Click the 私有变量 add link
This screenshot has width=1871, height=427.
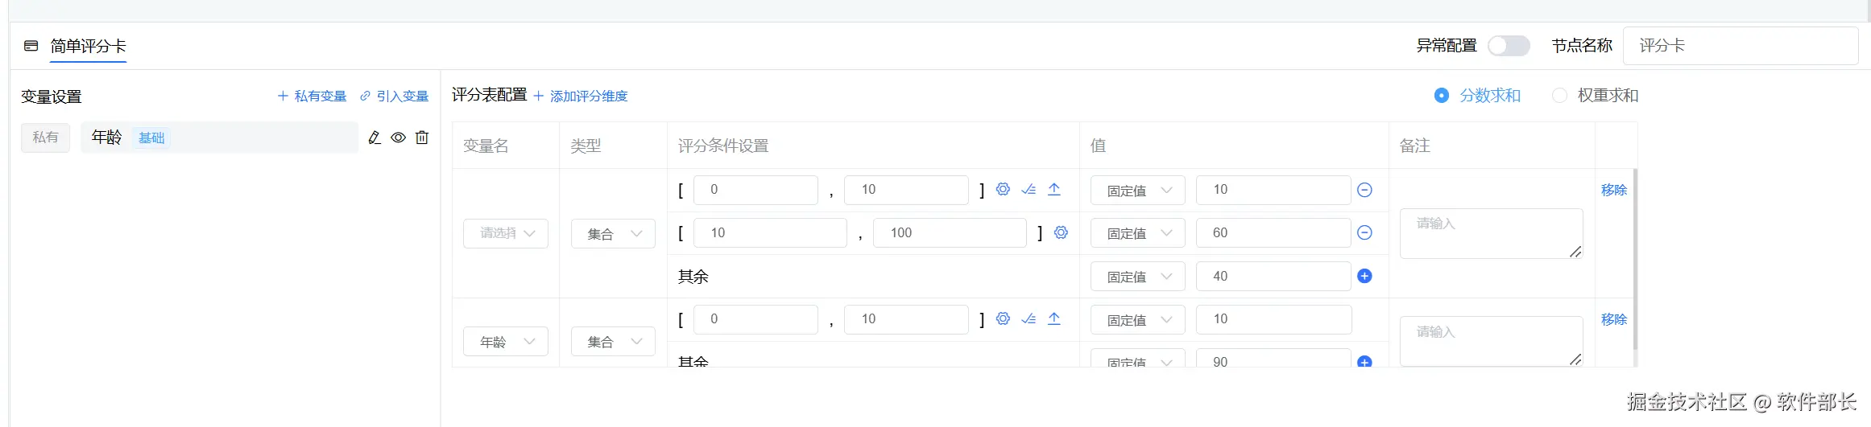(313, 96)
